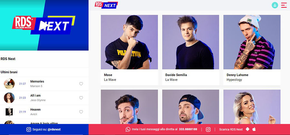290x135 pixels.
Task: Click the user profile avatar icon
Action: (x=275, y=5)
